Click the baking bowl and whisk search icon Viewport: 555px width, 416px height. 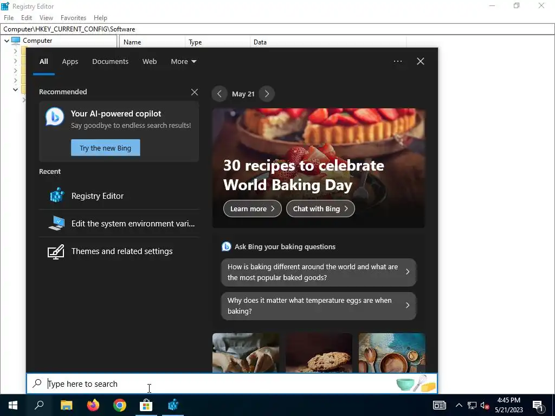[x=416, y=383]
